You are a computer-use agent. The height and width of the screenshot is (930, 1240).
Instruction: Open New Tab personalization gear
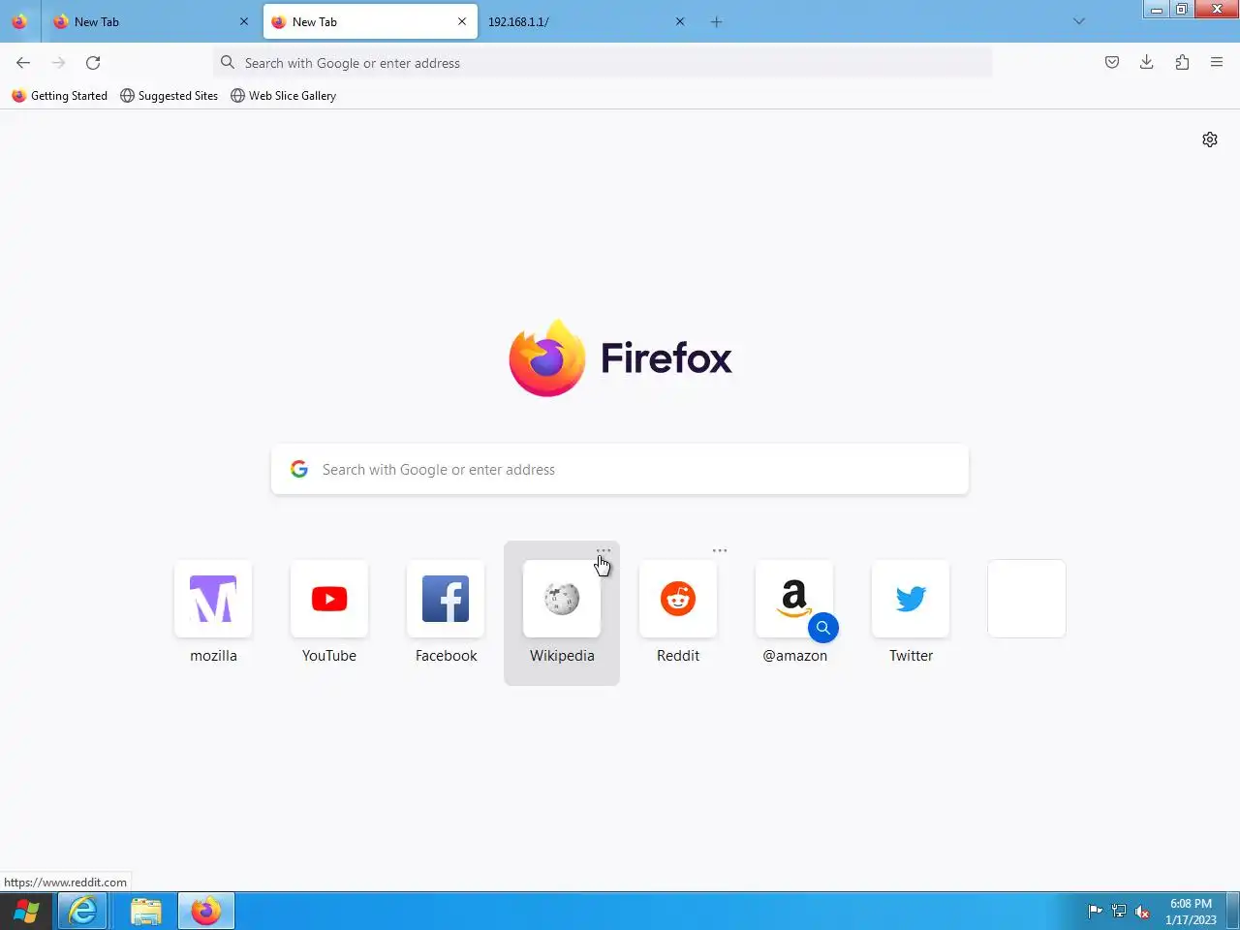(1210, 139)
